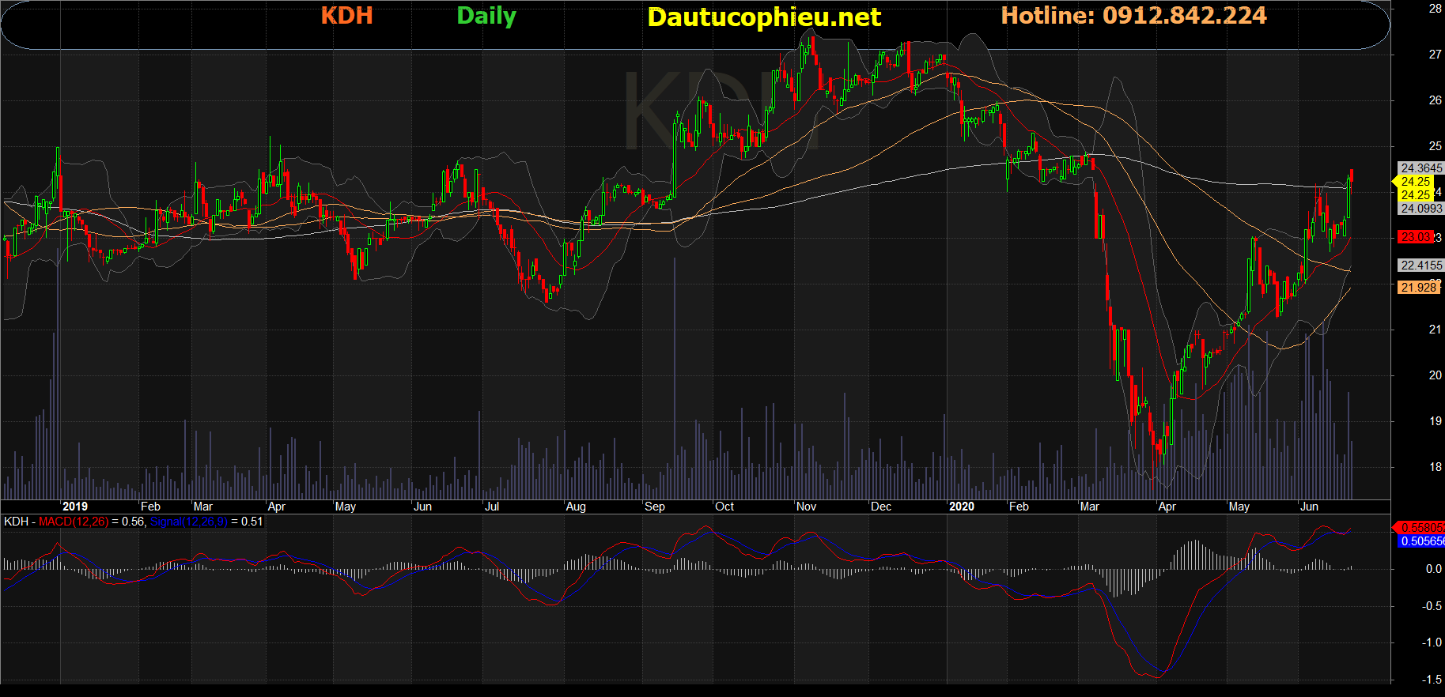Select the 2020 year marker on timeline
1445x697 pixels.
962,507
